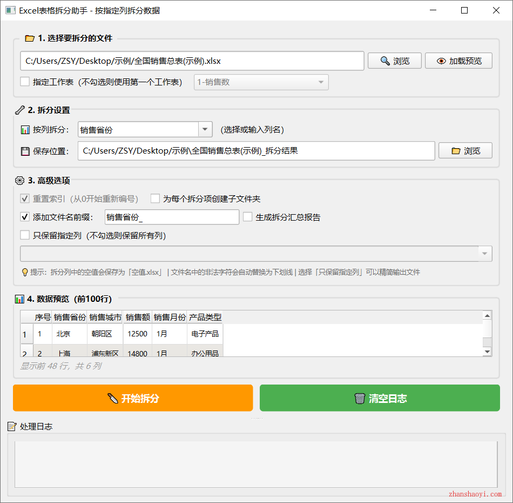
Task: Click the 加载预览 button
Action: coord(458,61)
